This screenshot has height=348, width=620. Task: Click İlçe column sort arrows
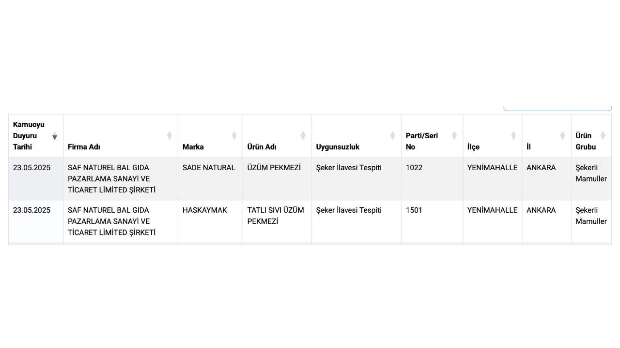pos(513,136)
